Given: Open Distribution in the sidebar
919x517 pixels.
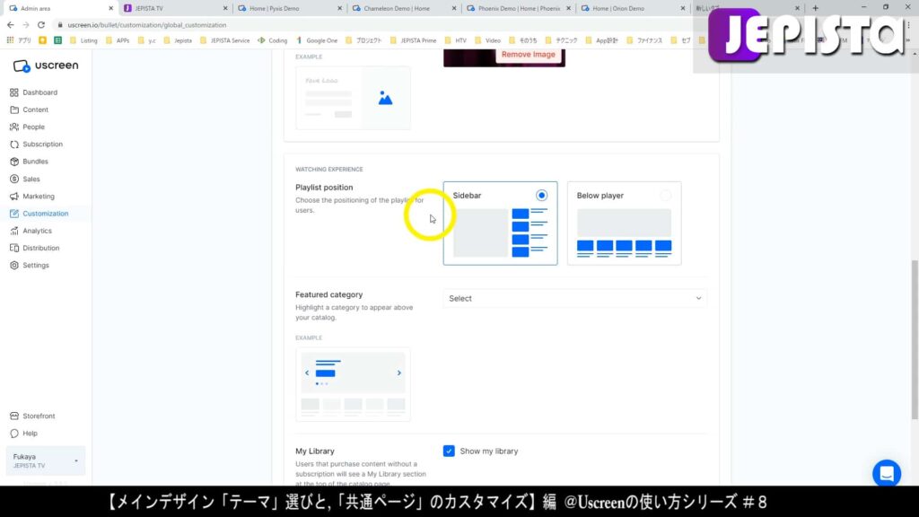Looking at the screenshot, I should click(35, 248).
